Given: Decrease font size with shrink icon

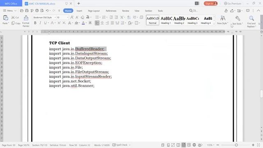Looking at the screenshot, I should pyautogui.click(x=77, y=17).
